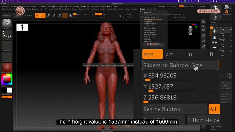The width and height of the screenshot is (235, 132).
Task: Expand Intersection Masker plugin section
Action: [x=150, y=35]
